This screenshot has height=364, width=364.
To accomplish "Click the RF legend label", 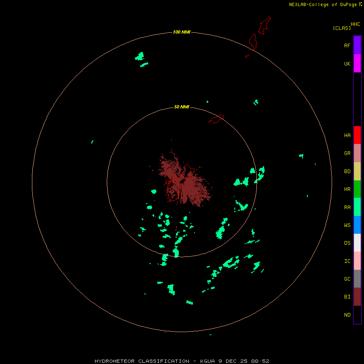I will pos(347,46).
